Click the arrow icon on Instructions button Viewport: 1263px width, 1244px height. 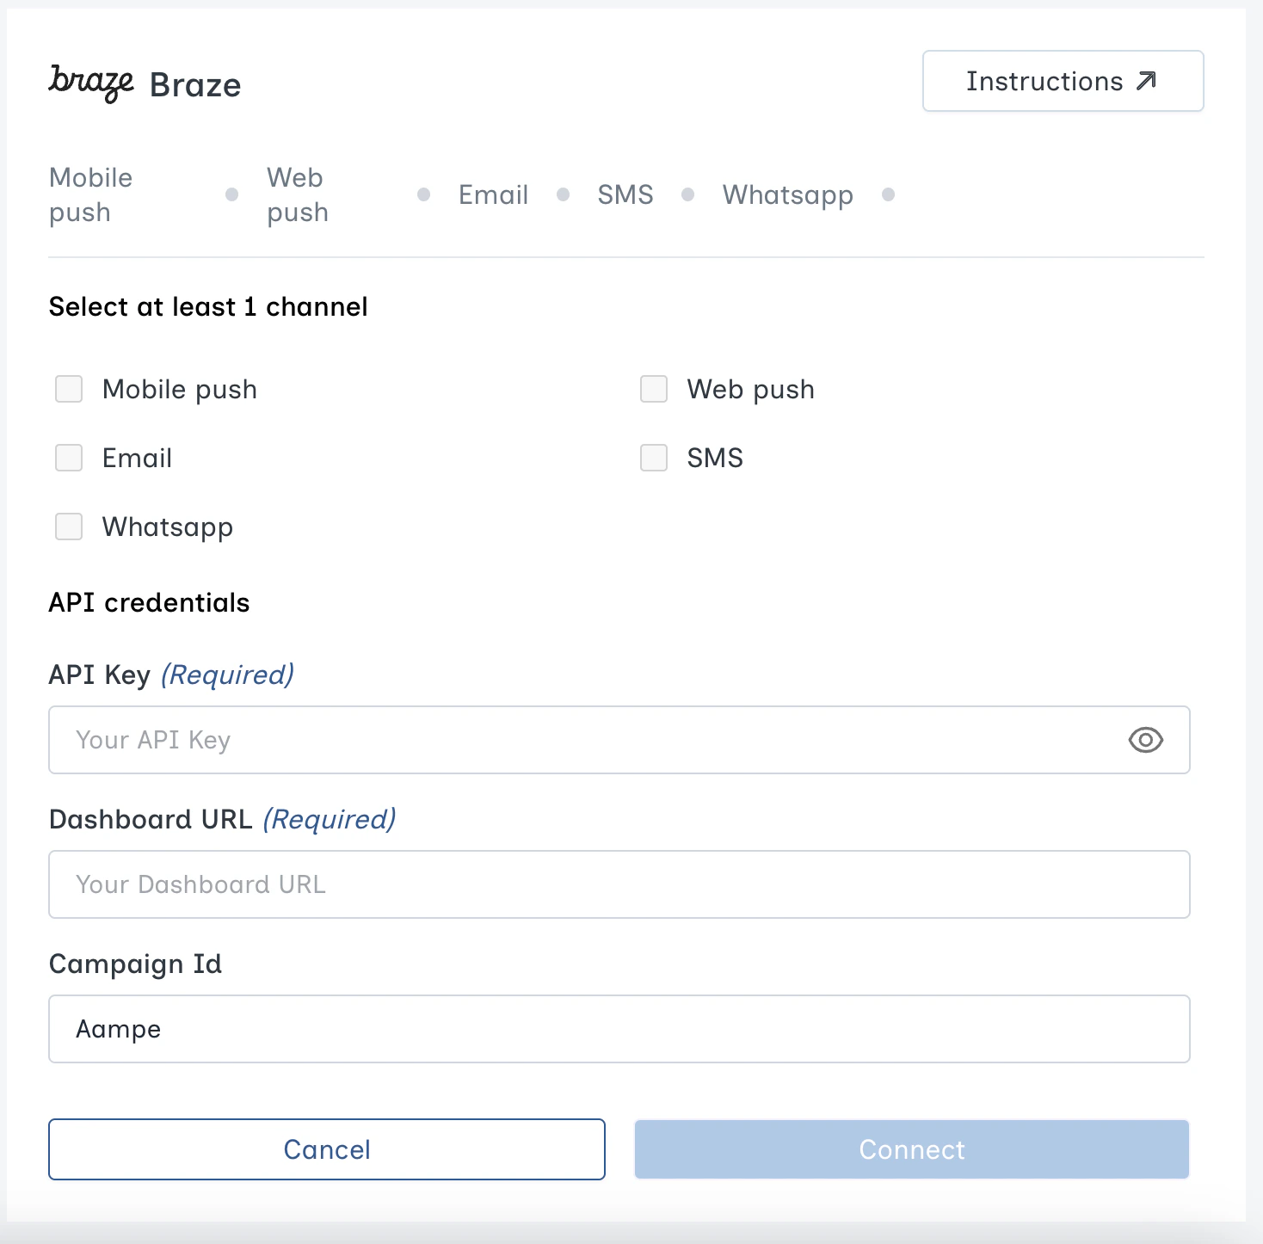1147,80
